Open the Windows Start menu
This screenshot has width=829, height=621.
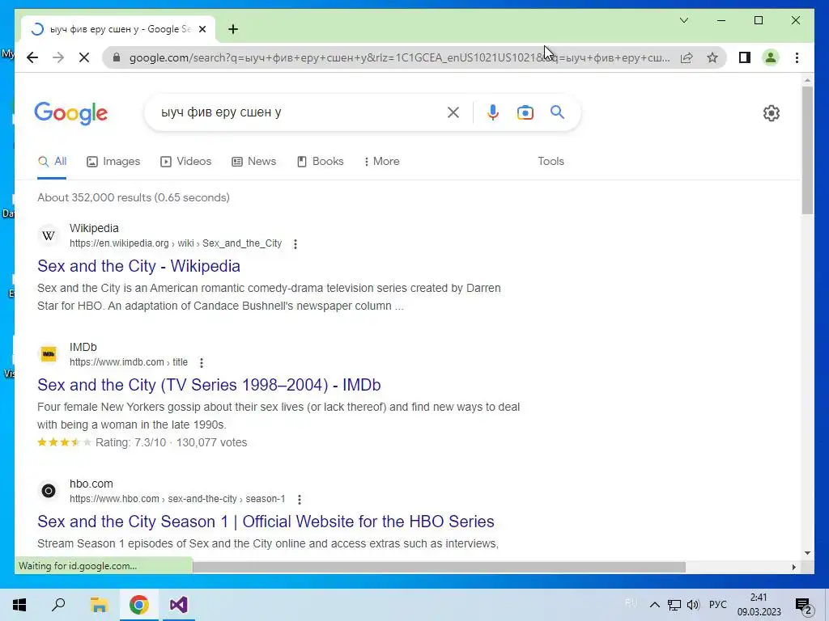[x=19, y=605]
